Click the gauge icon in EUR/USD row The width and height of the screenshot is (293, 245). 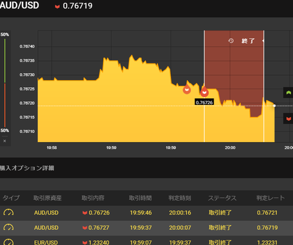(x=9, y=242)
